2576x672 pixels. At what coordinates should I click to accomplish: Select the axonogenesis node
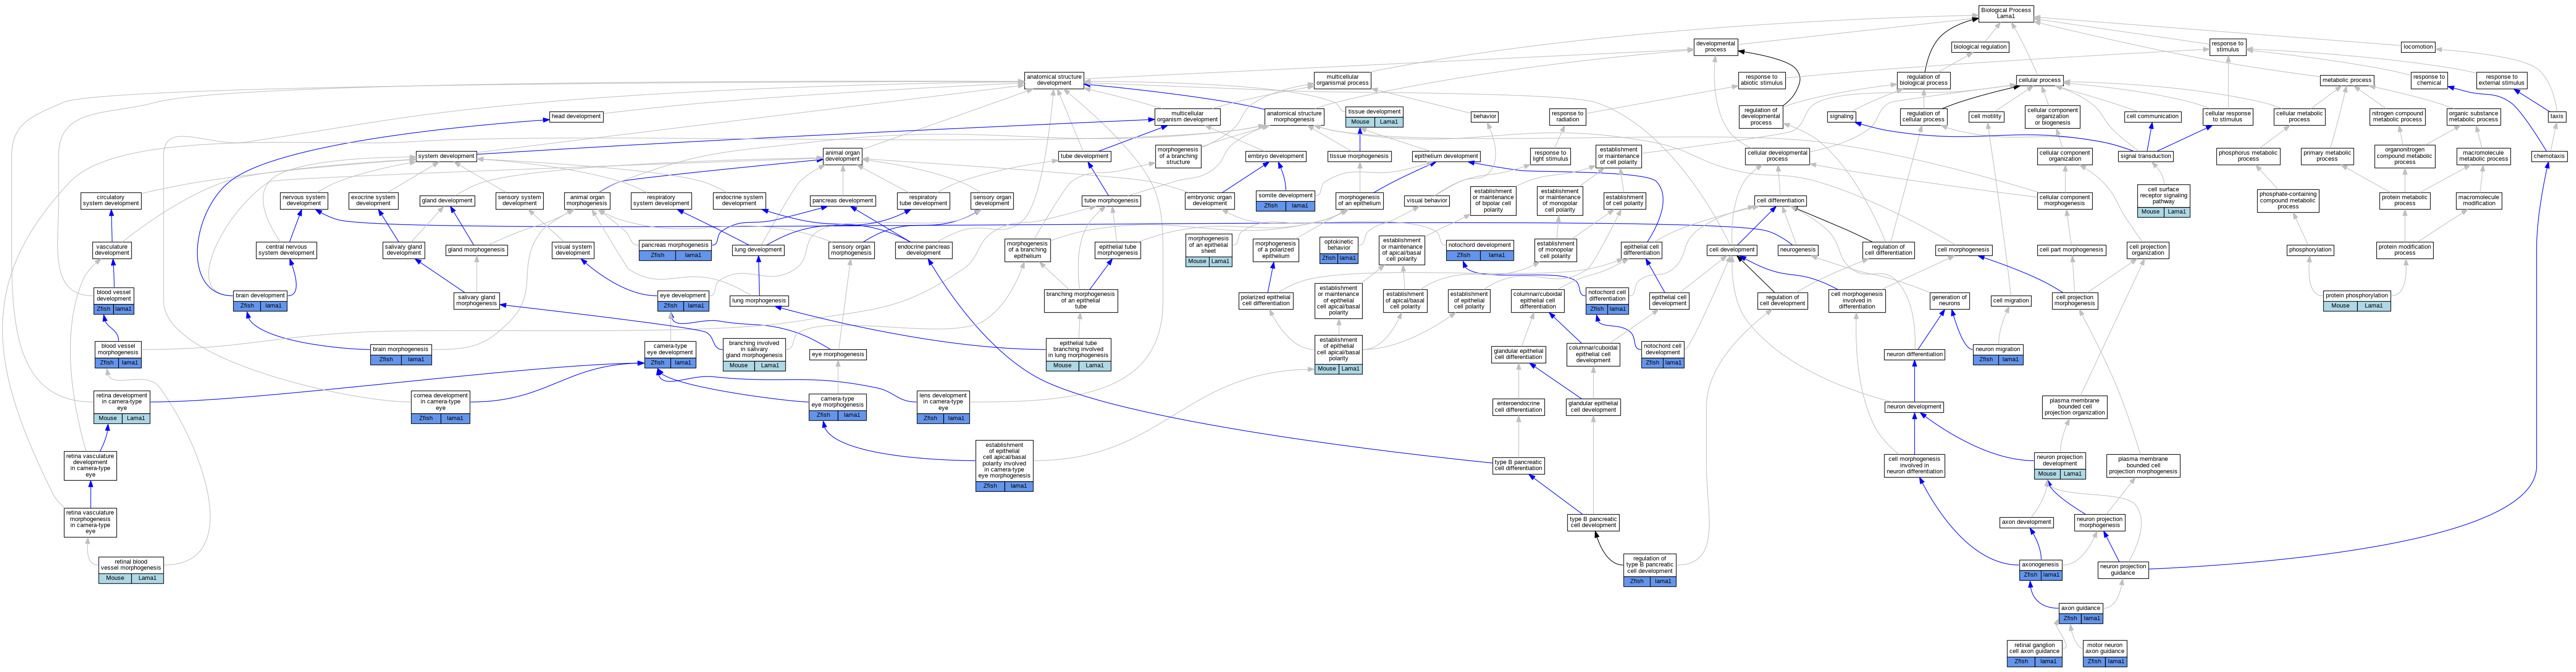click(2040, 570)
